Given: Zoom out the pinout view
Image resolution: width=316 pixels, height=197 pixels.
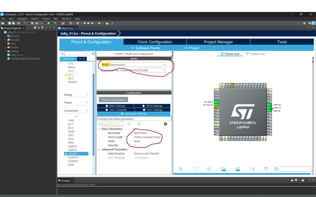Looking at the screenshot, I should point(209,169).
